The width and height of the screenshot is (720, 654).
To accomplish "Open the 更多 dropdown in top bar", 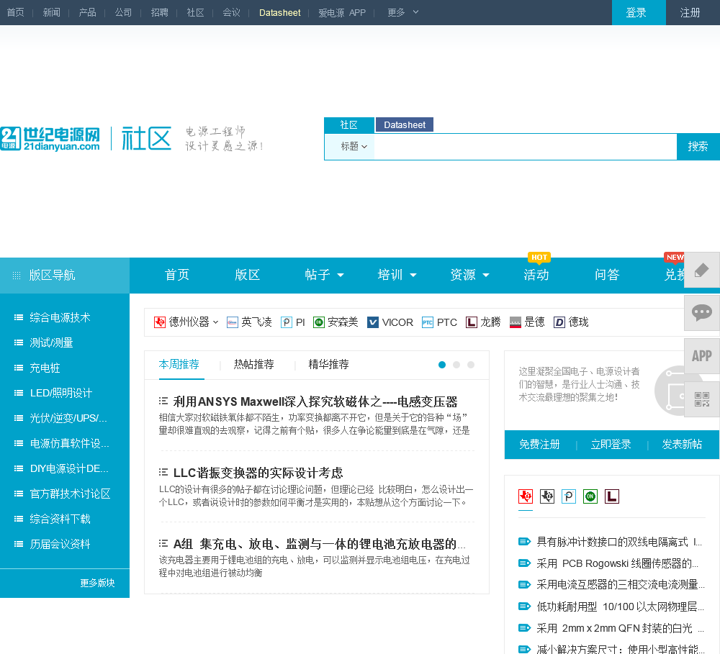I will tap(403, 12).
